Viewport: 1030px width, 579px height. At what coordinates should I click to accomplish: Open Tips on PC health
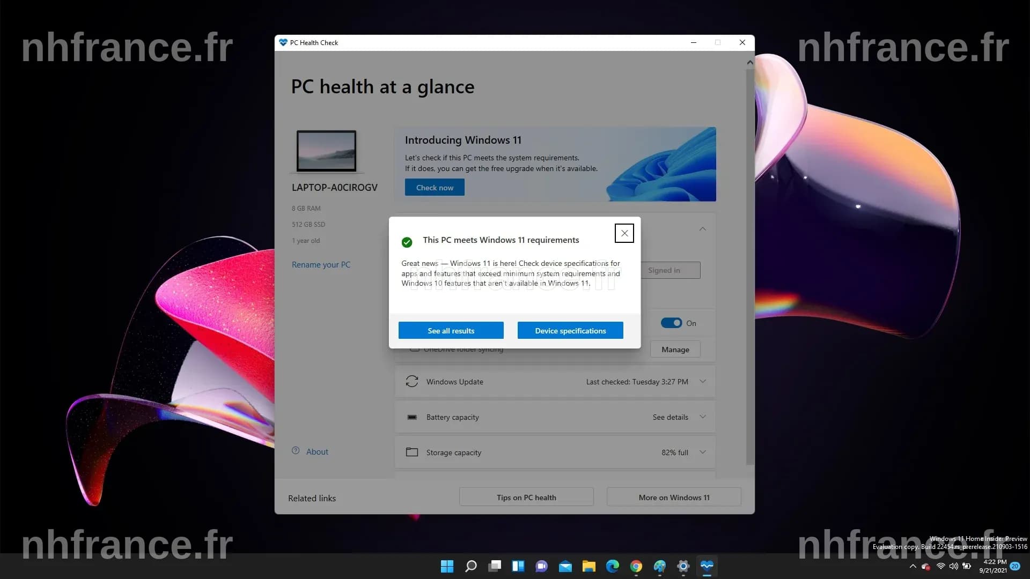coord(526,497)
